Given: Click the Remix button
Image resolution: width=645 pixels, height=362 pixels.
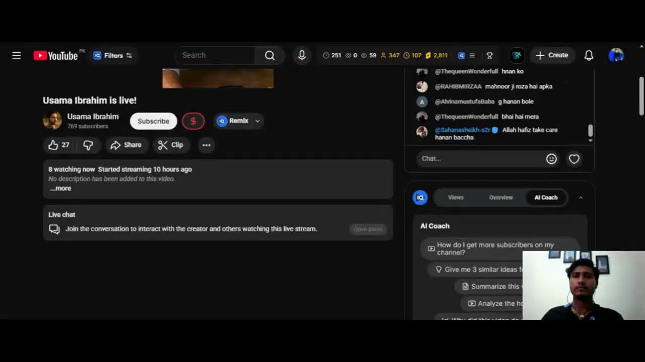Looking at the screenshot, I should pos(232,121).
